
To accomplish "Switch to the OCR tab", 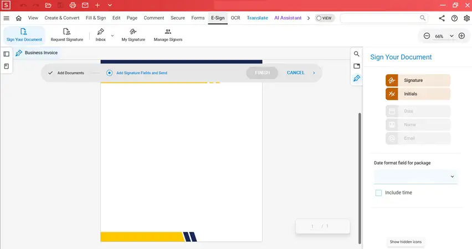I will [x=235, y=18].
